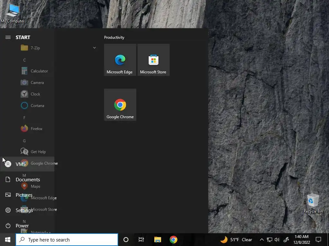
Task: Click the Power button in Start
Action: point(27,226)
